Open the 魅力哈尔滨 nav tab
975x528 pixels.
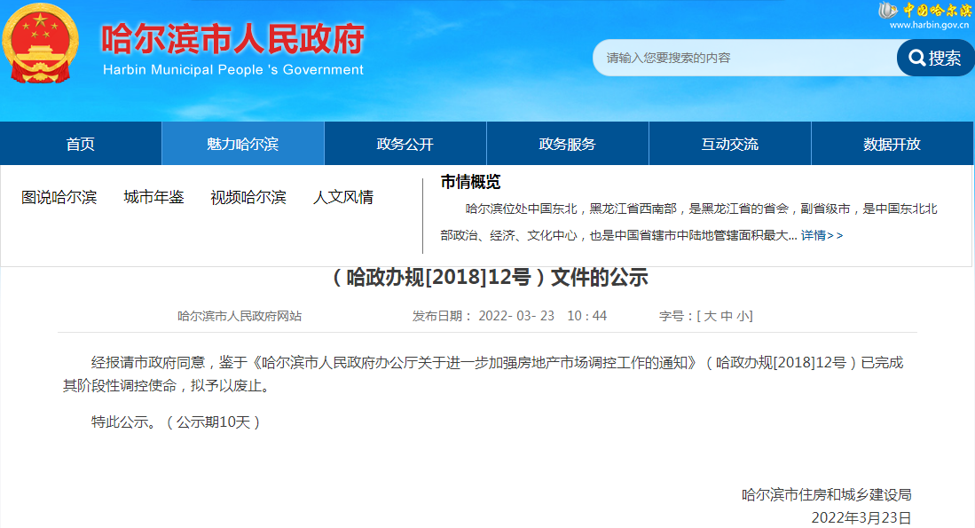click(x=243, y=144)
